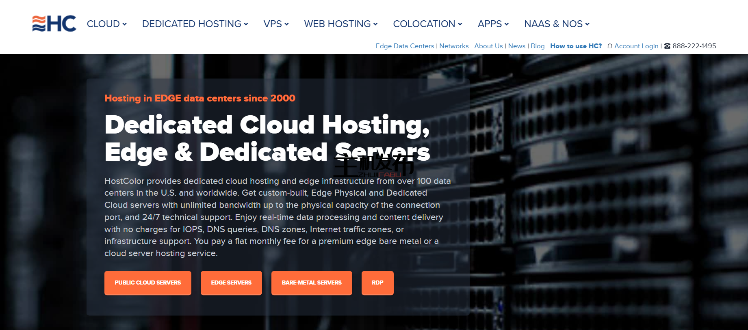Open the News link

tap(516, 46)
